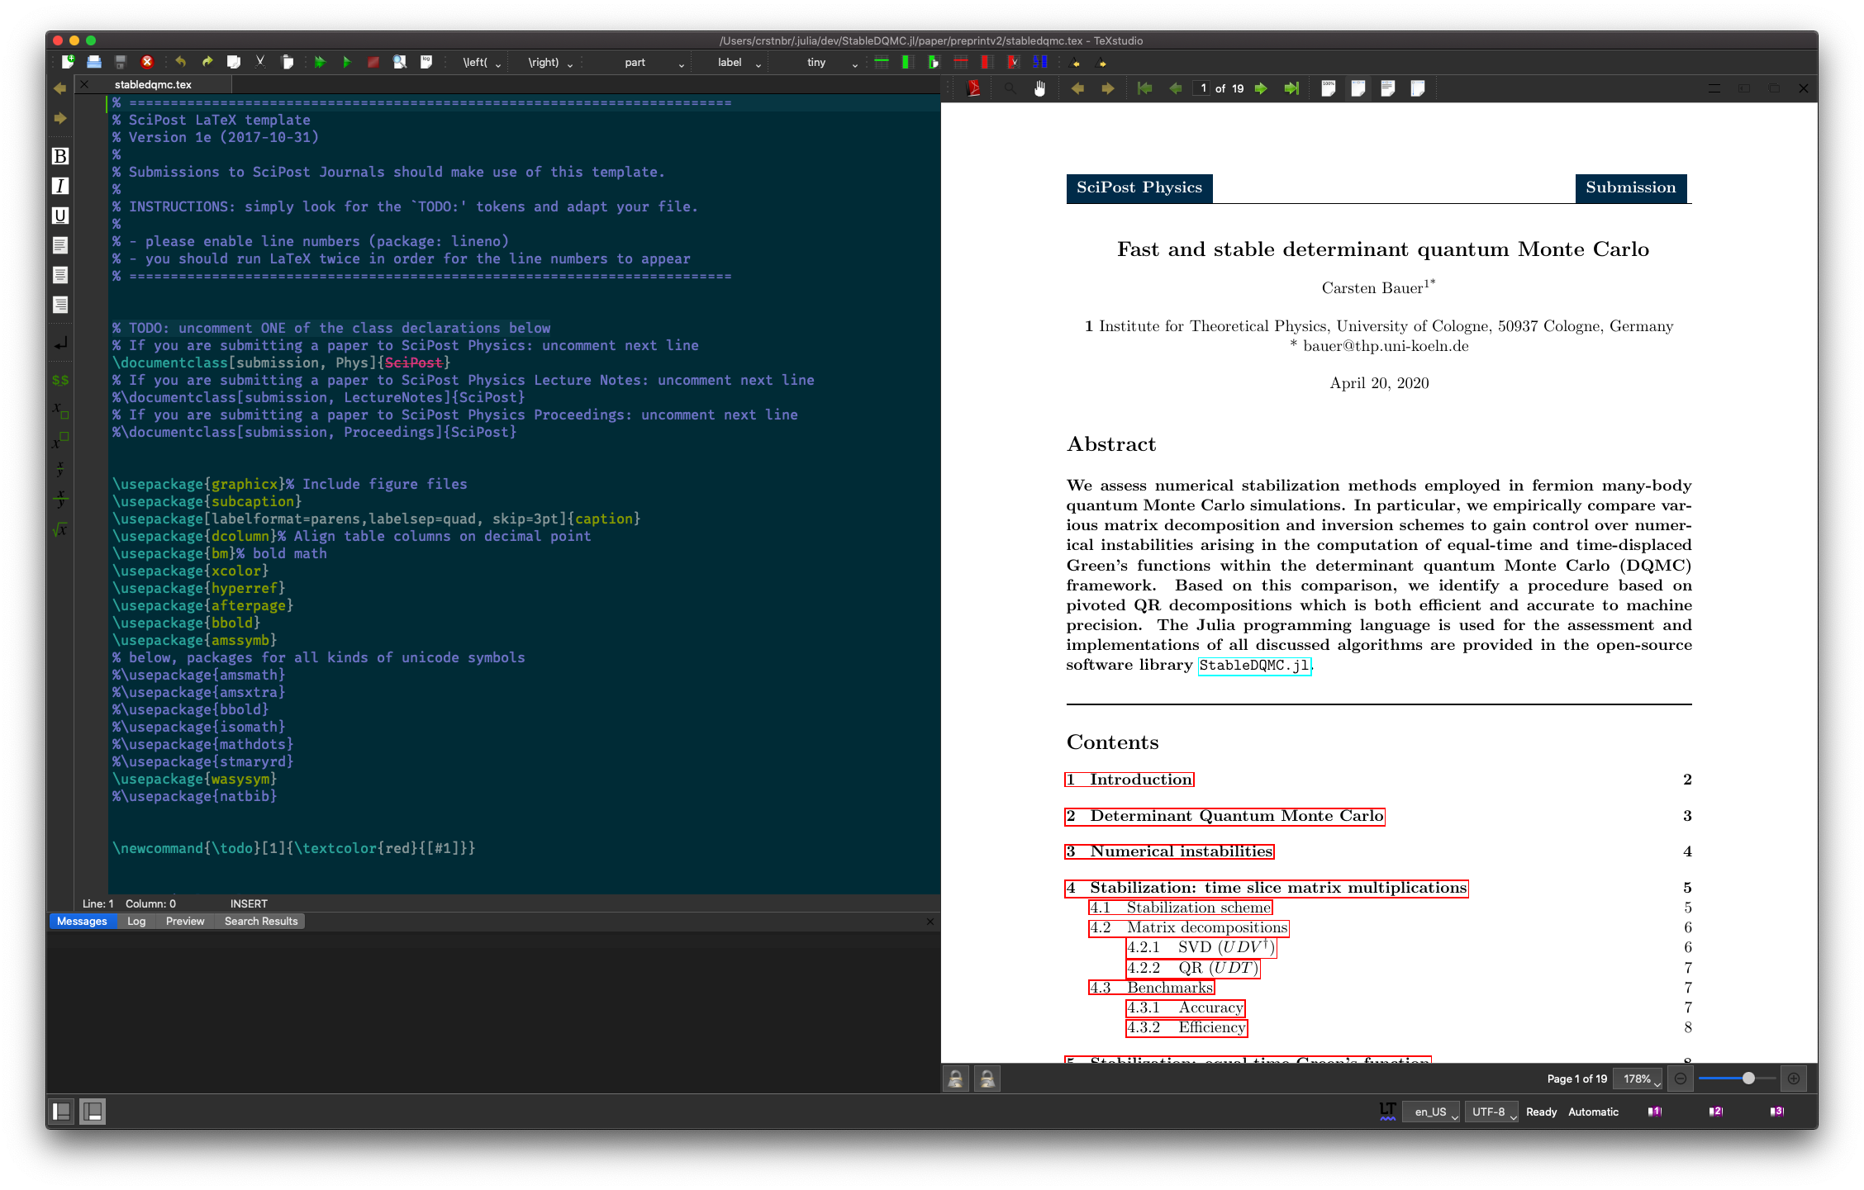Viewport: 1864px width, 1190px height.
Task: Click the Build & View double-arrow icon
Action: [320, 62]
